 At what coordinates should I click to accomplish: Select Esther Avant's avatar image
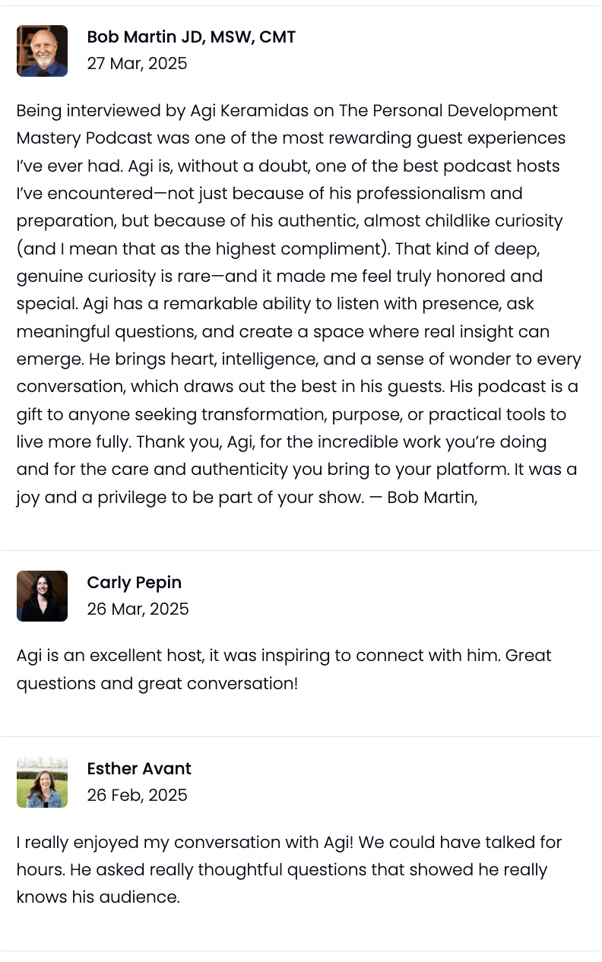[x=42, y=782]
